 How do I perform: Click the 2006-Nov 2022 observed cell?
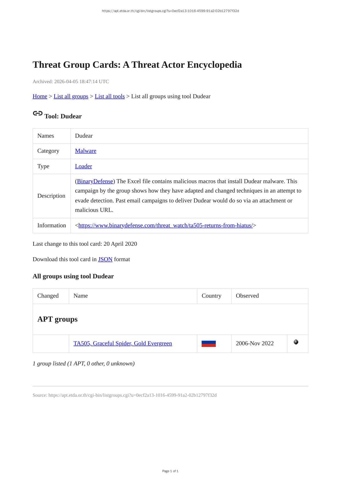coord(255,344)
